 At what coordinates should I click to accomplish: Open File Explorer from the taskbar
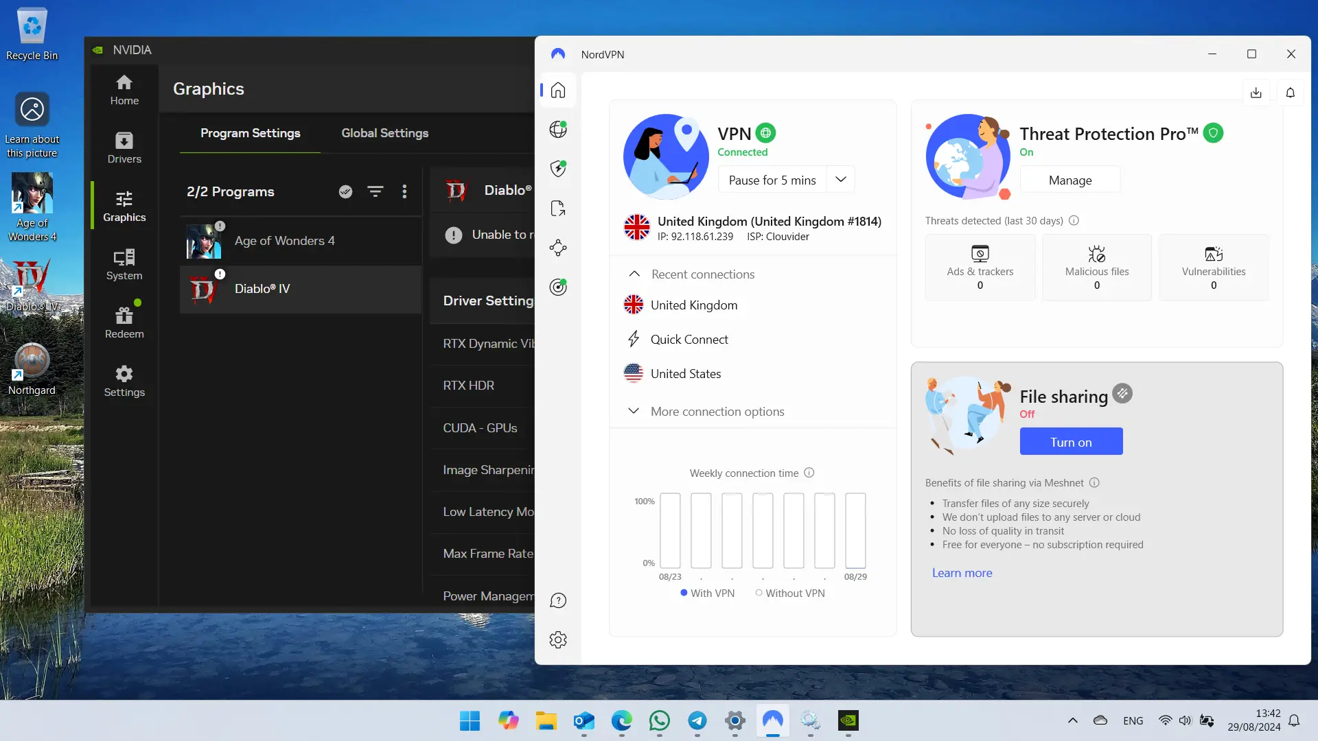click(546, 720)
